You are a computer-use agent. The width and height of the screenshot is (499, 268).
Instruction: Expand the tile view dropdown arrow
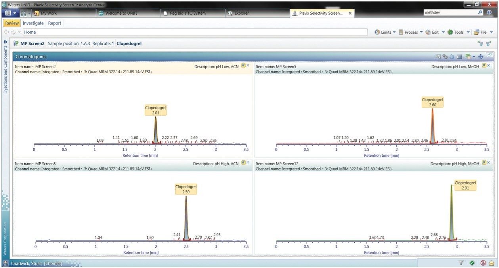coord(29,13)
